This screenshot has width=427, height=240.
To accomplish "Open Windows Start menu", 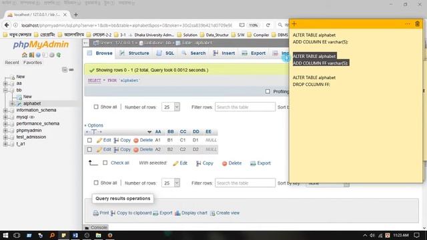I will [5, 235].
